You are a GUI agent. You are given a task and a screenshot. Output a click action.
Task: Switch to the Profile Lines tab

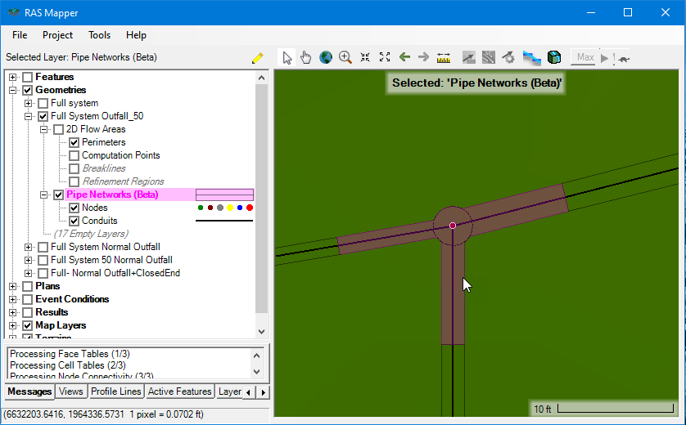coord(115,391)
